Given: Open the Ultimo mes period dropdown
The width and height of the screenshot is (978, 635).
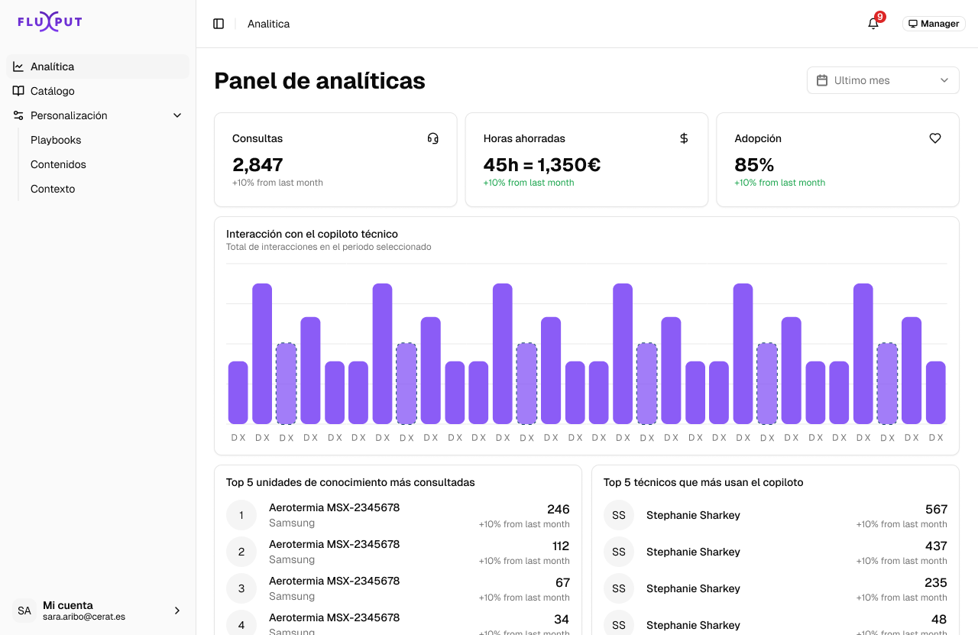Looking at the screenshot, I should point(882,80).
